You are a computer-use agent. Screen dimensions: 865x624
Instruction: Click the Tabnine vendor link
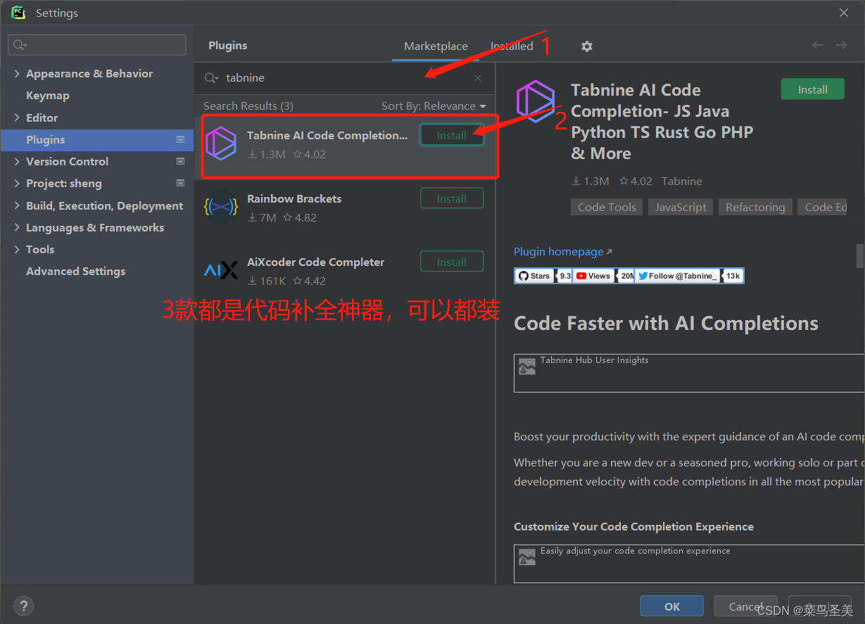pos(681,181)
